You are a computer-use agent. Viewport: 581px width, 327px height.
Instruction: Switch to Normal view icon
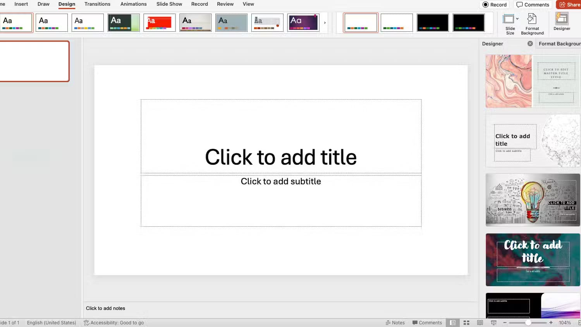(452, 323)
